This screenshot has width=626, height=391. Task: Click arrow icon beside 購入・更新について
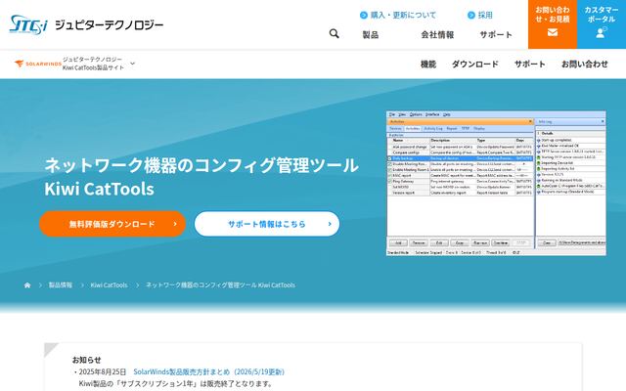(x=363, y=16)
